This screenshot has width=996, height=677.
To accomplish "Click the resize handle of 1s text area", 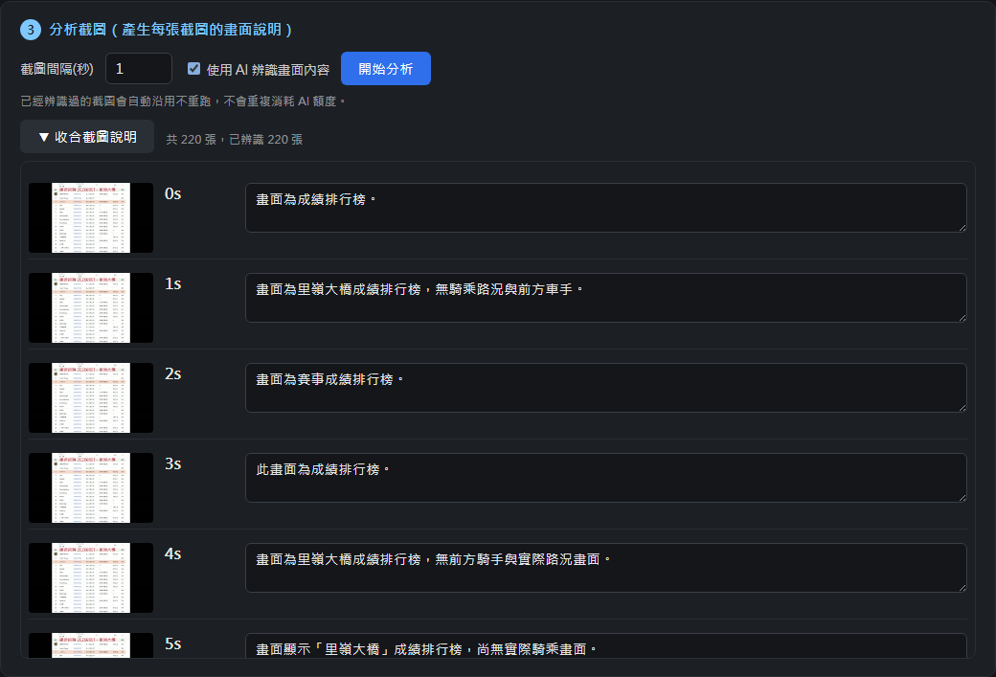I will pyautogui.click(x=962, y=318).
